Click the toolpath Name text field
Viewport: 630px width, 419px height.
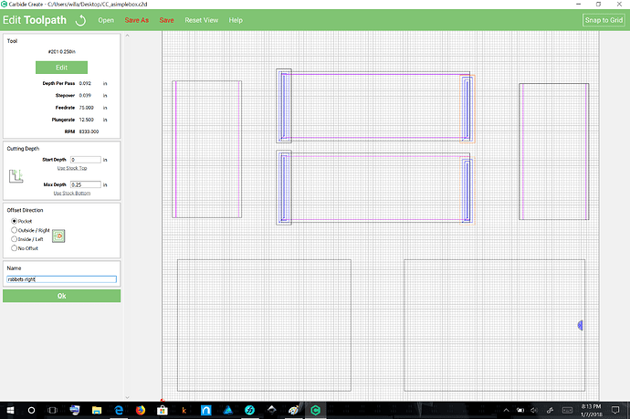[61, 279]
